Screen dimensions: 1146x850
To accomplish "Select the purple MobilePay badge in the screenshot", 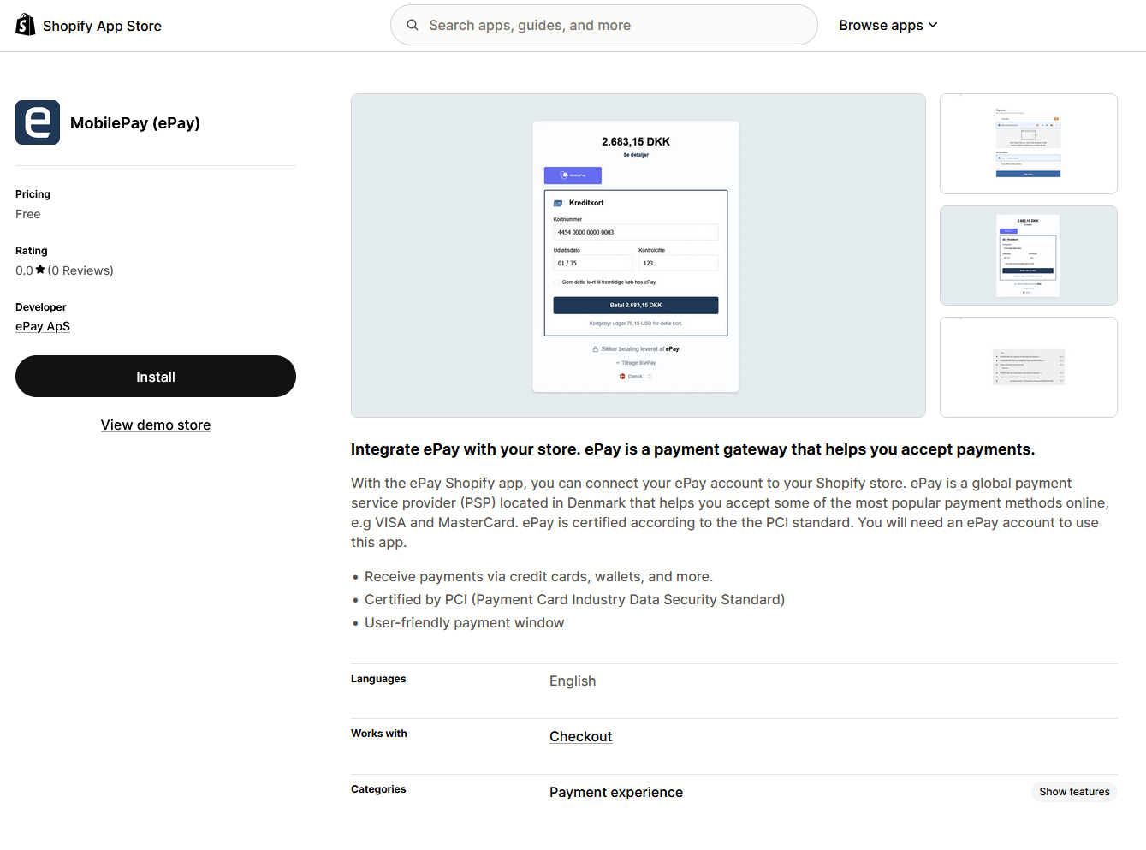I will coord(572,175).
